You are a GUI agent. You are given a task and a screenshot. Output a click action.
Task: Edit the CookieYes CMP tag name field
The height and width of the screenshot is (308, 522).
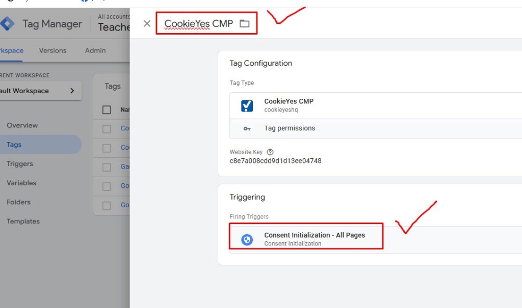(198, 23)
